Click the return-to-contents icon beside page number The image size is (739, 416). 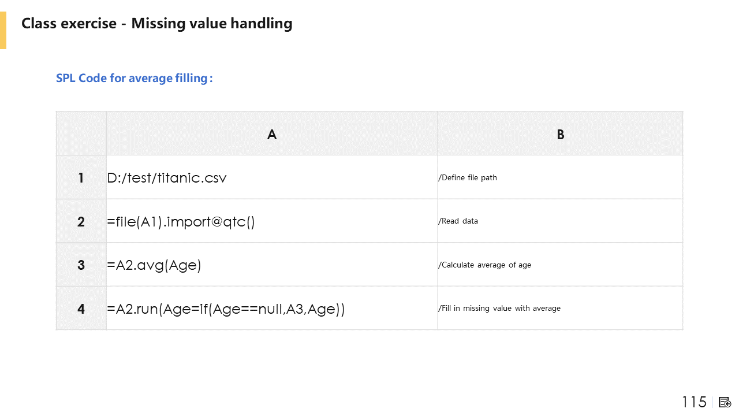725,402
